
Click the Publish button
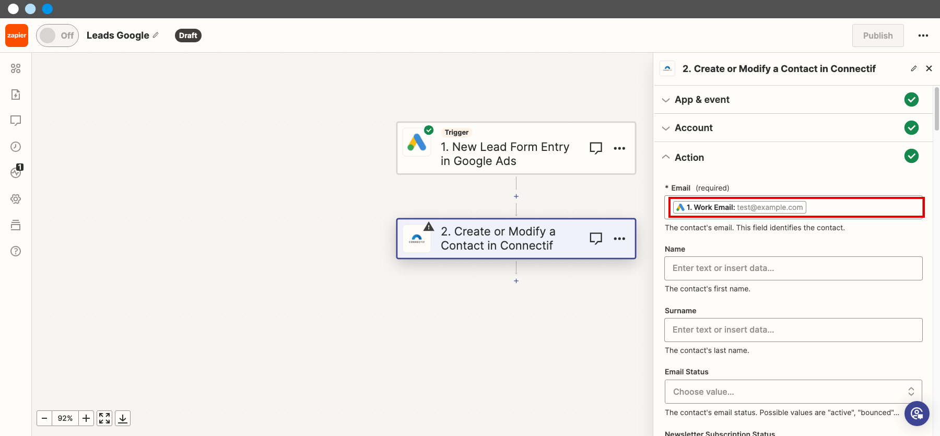(x=878, y=36)
